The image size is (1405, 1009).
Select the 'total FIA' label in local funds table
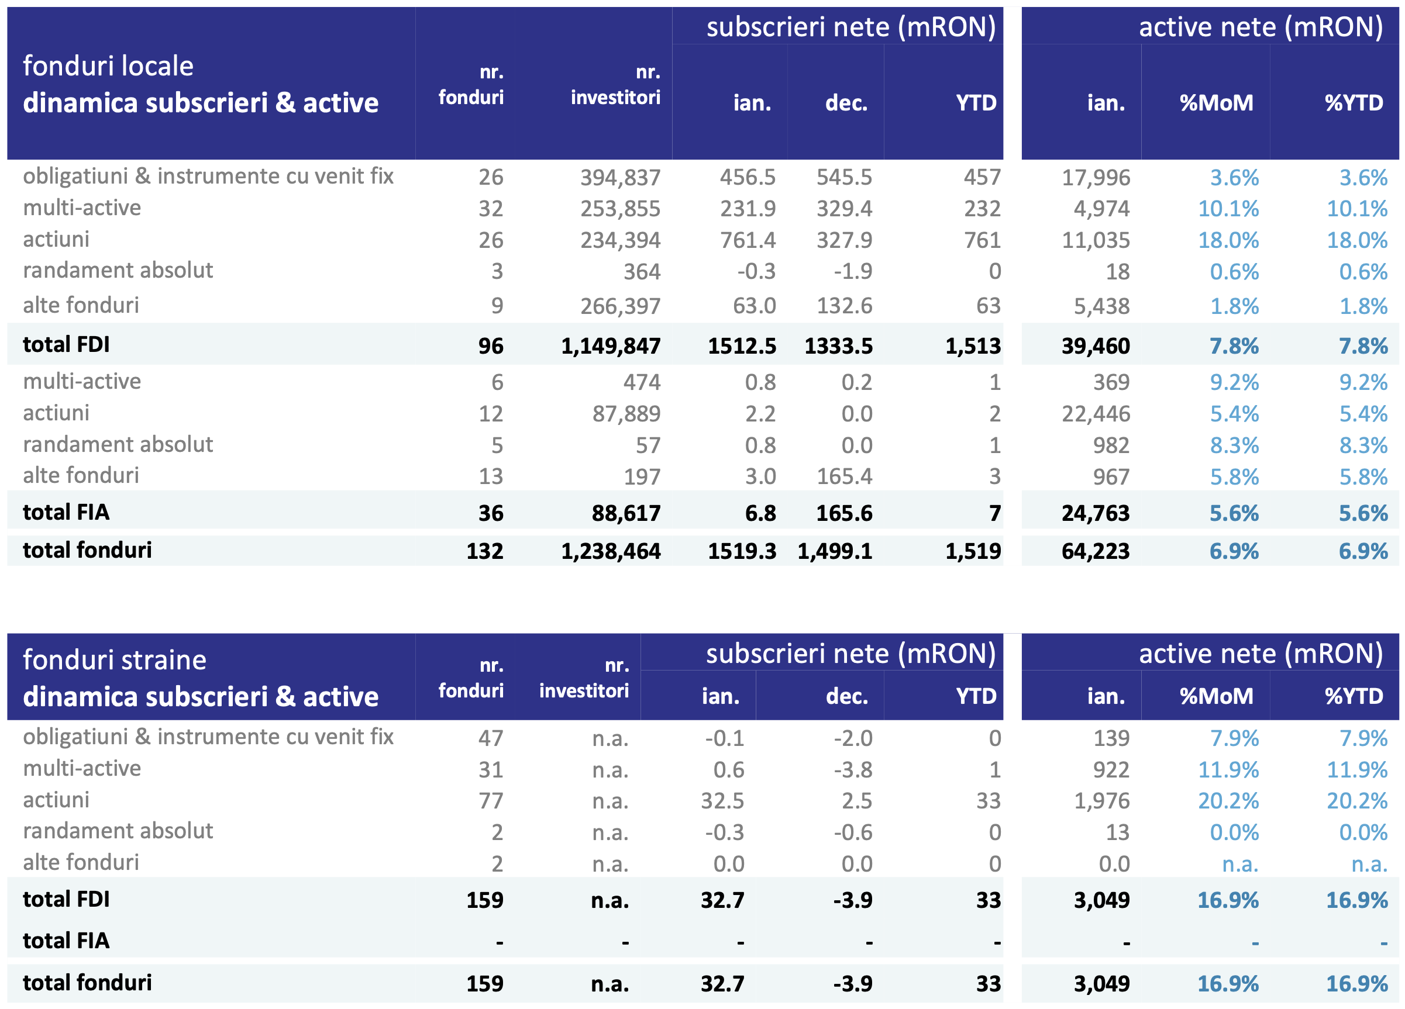66,513
